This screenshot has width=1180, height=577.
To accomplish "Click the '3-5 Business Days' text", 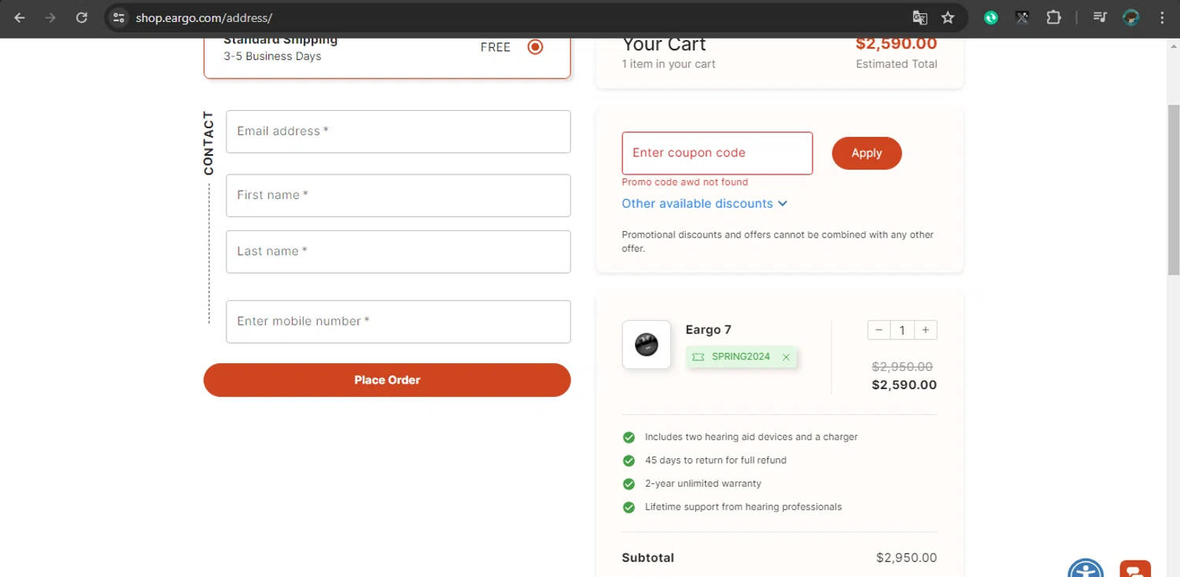I will [x=272, y=57].
